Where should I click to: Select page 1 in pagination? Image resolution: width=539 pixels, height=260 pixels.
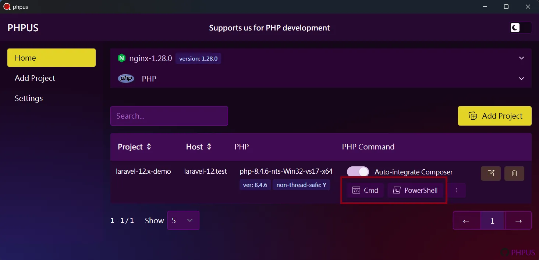click(x=493, y=221)
